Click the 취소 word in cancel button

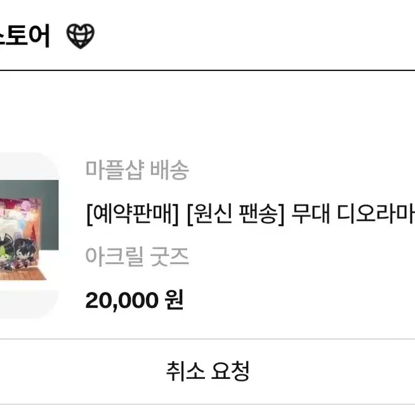pyautogui.click(x=185, y=371)
